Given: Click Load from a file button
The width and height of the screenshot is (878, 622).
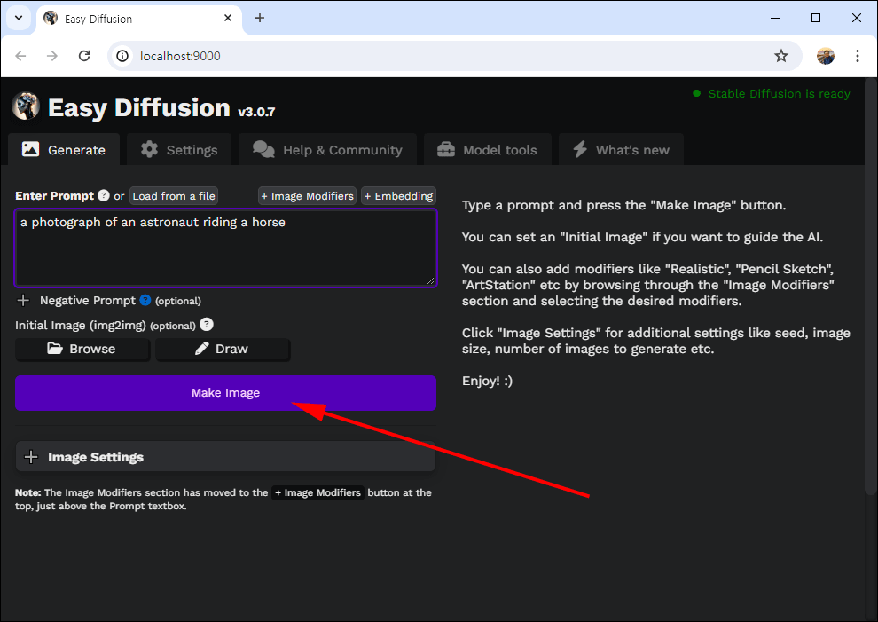Looking at the screenshot, I should (174, 196).
